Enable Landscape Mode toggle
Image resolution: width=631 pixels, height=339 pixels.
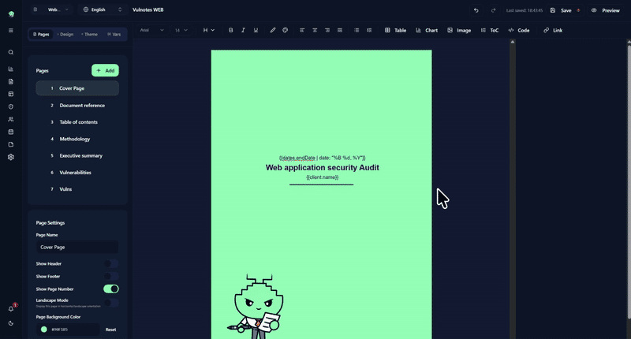[x=111, y=303]
